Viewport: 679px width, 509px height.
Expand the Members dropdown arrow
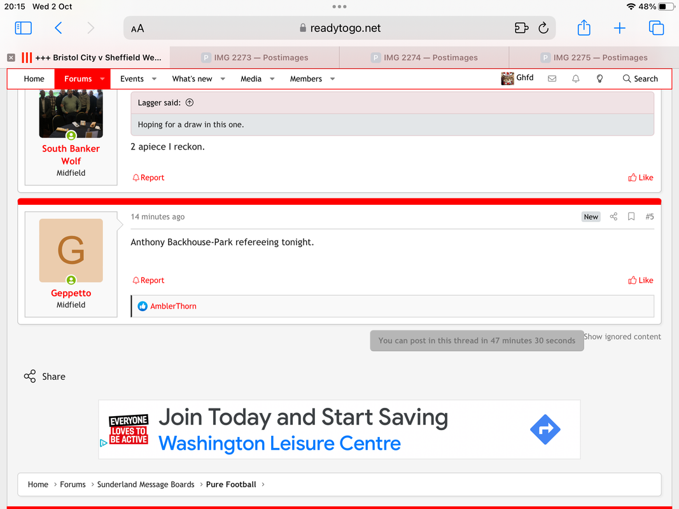[333, 79]
